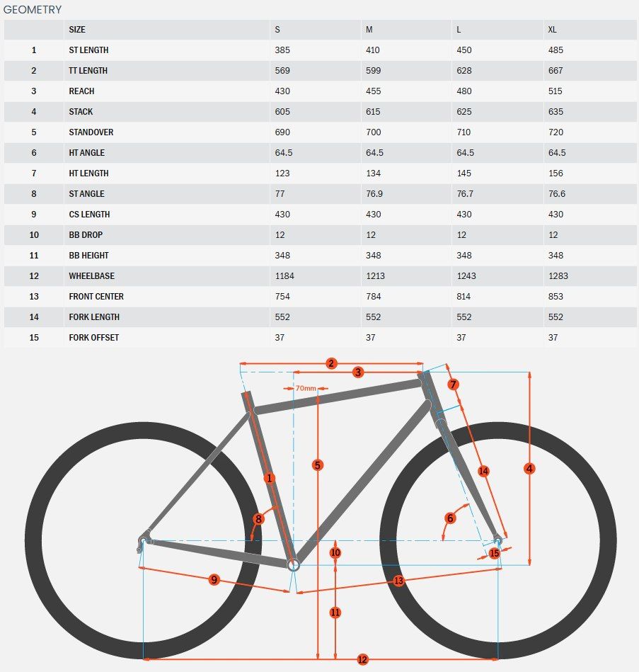639x672 pixels.
Task: Select the fork length marker 14 circle
Action: (483, 471)
